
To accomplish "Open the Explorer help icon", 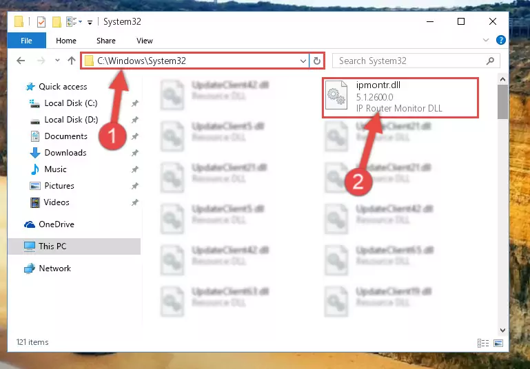I will pyautogui.click(x=500, y=40).
